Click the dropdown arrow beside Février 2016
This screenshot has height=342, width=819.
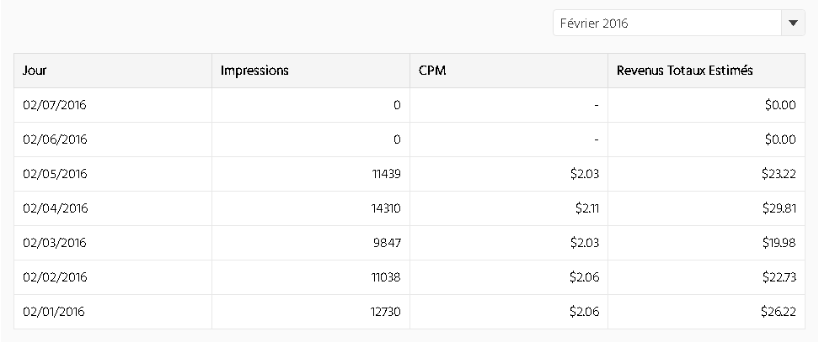pos(793,23)
